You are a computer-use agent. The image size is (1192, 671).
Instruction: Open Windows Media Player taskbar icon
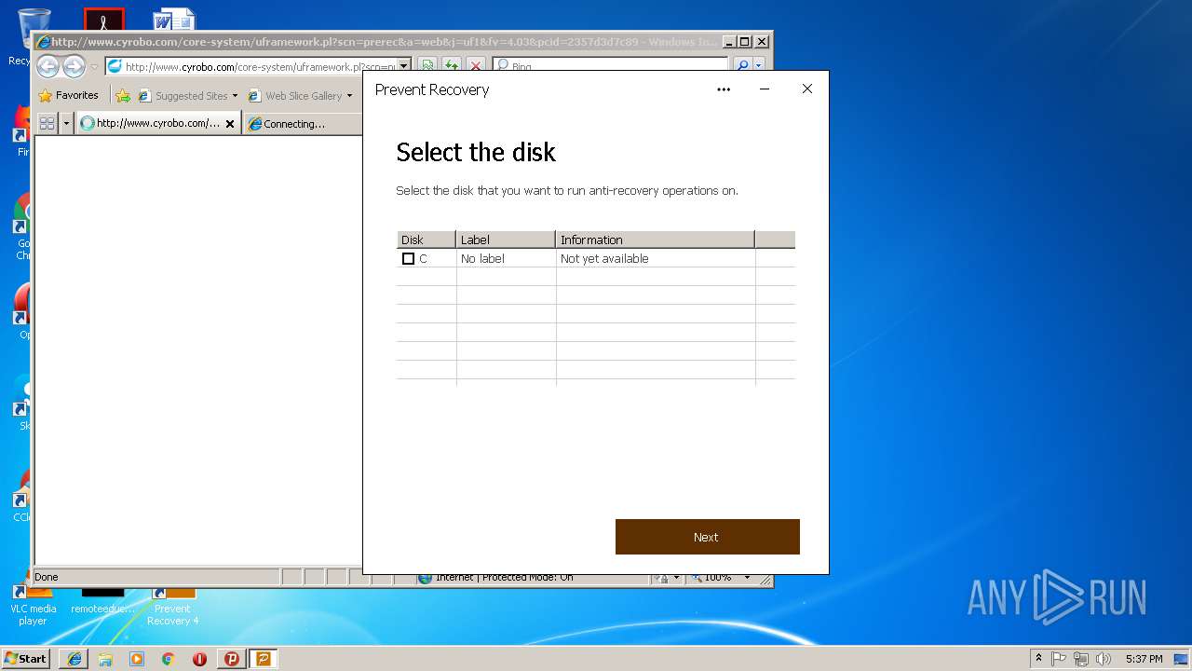pos(137,658)
